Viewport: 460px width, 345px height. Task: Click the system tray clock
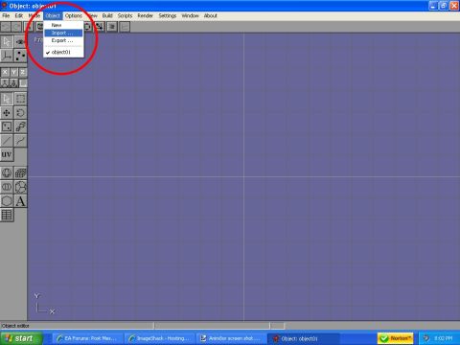444,338
